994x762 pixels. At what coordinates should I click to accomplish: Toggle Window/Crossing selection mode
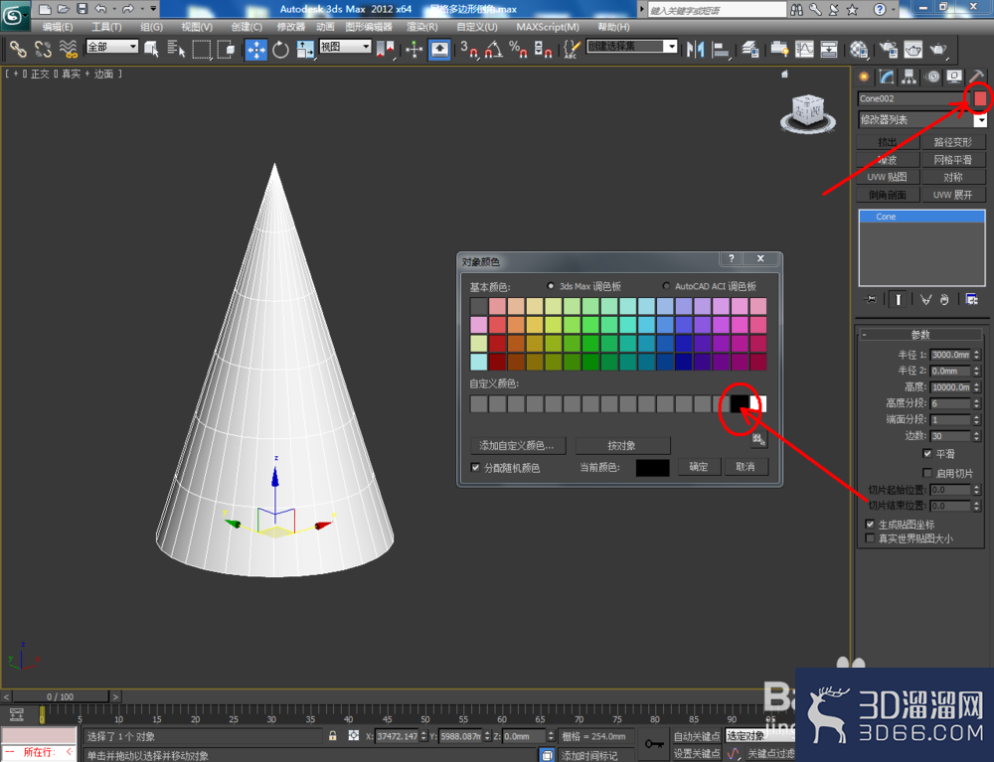226,49
